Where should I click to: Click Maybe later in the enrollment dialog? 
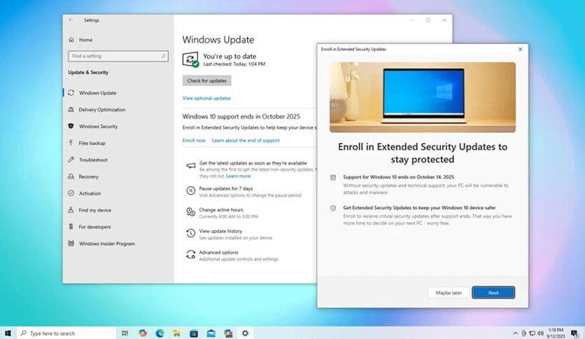point(449,293)
